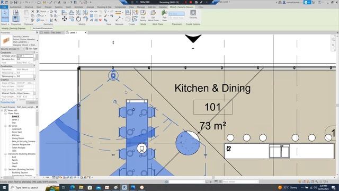This screenshot has height=191, width=339.
Task: Collapse Elevations (Building Elevation) node
Action: 6,154
